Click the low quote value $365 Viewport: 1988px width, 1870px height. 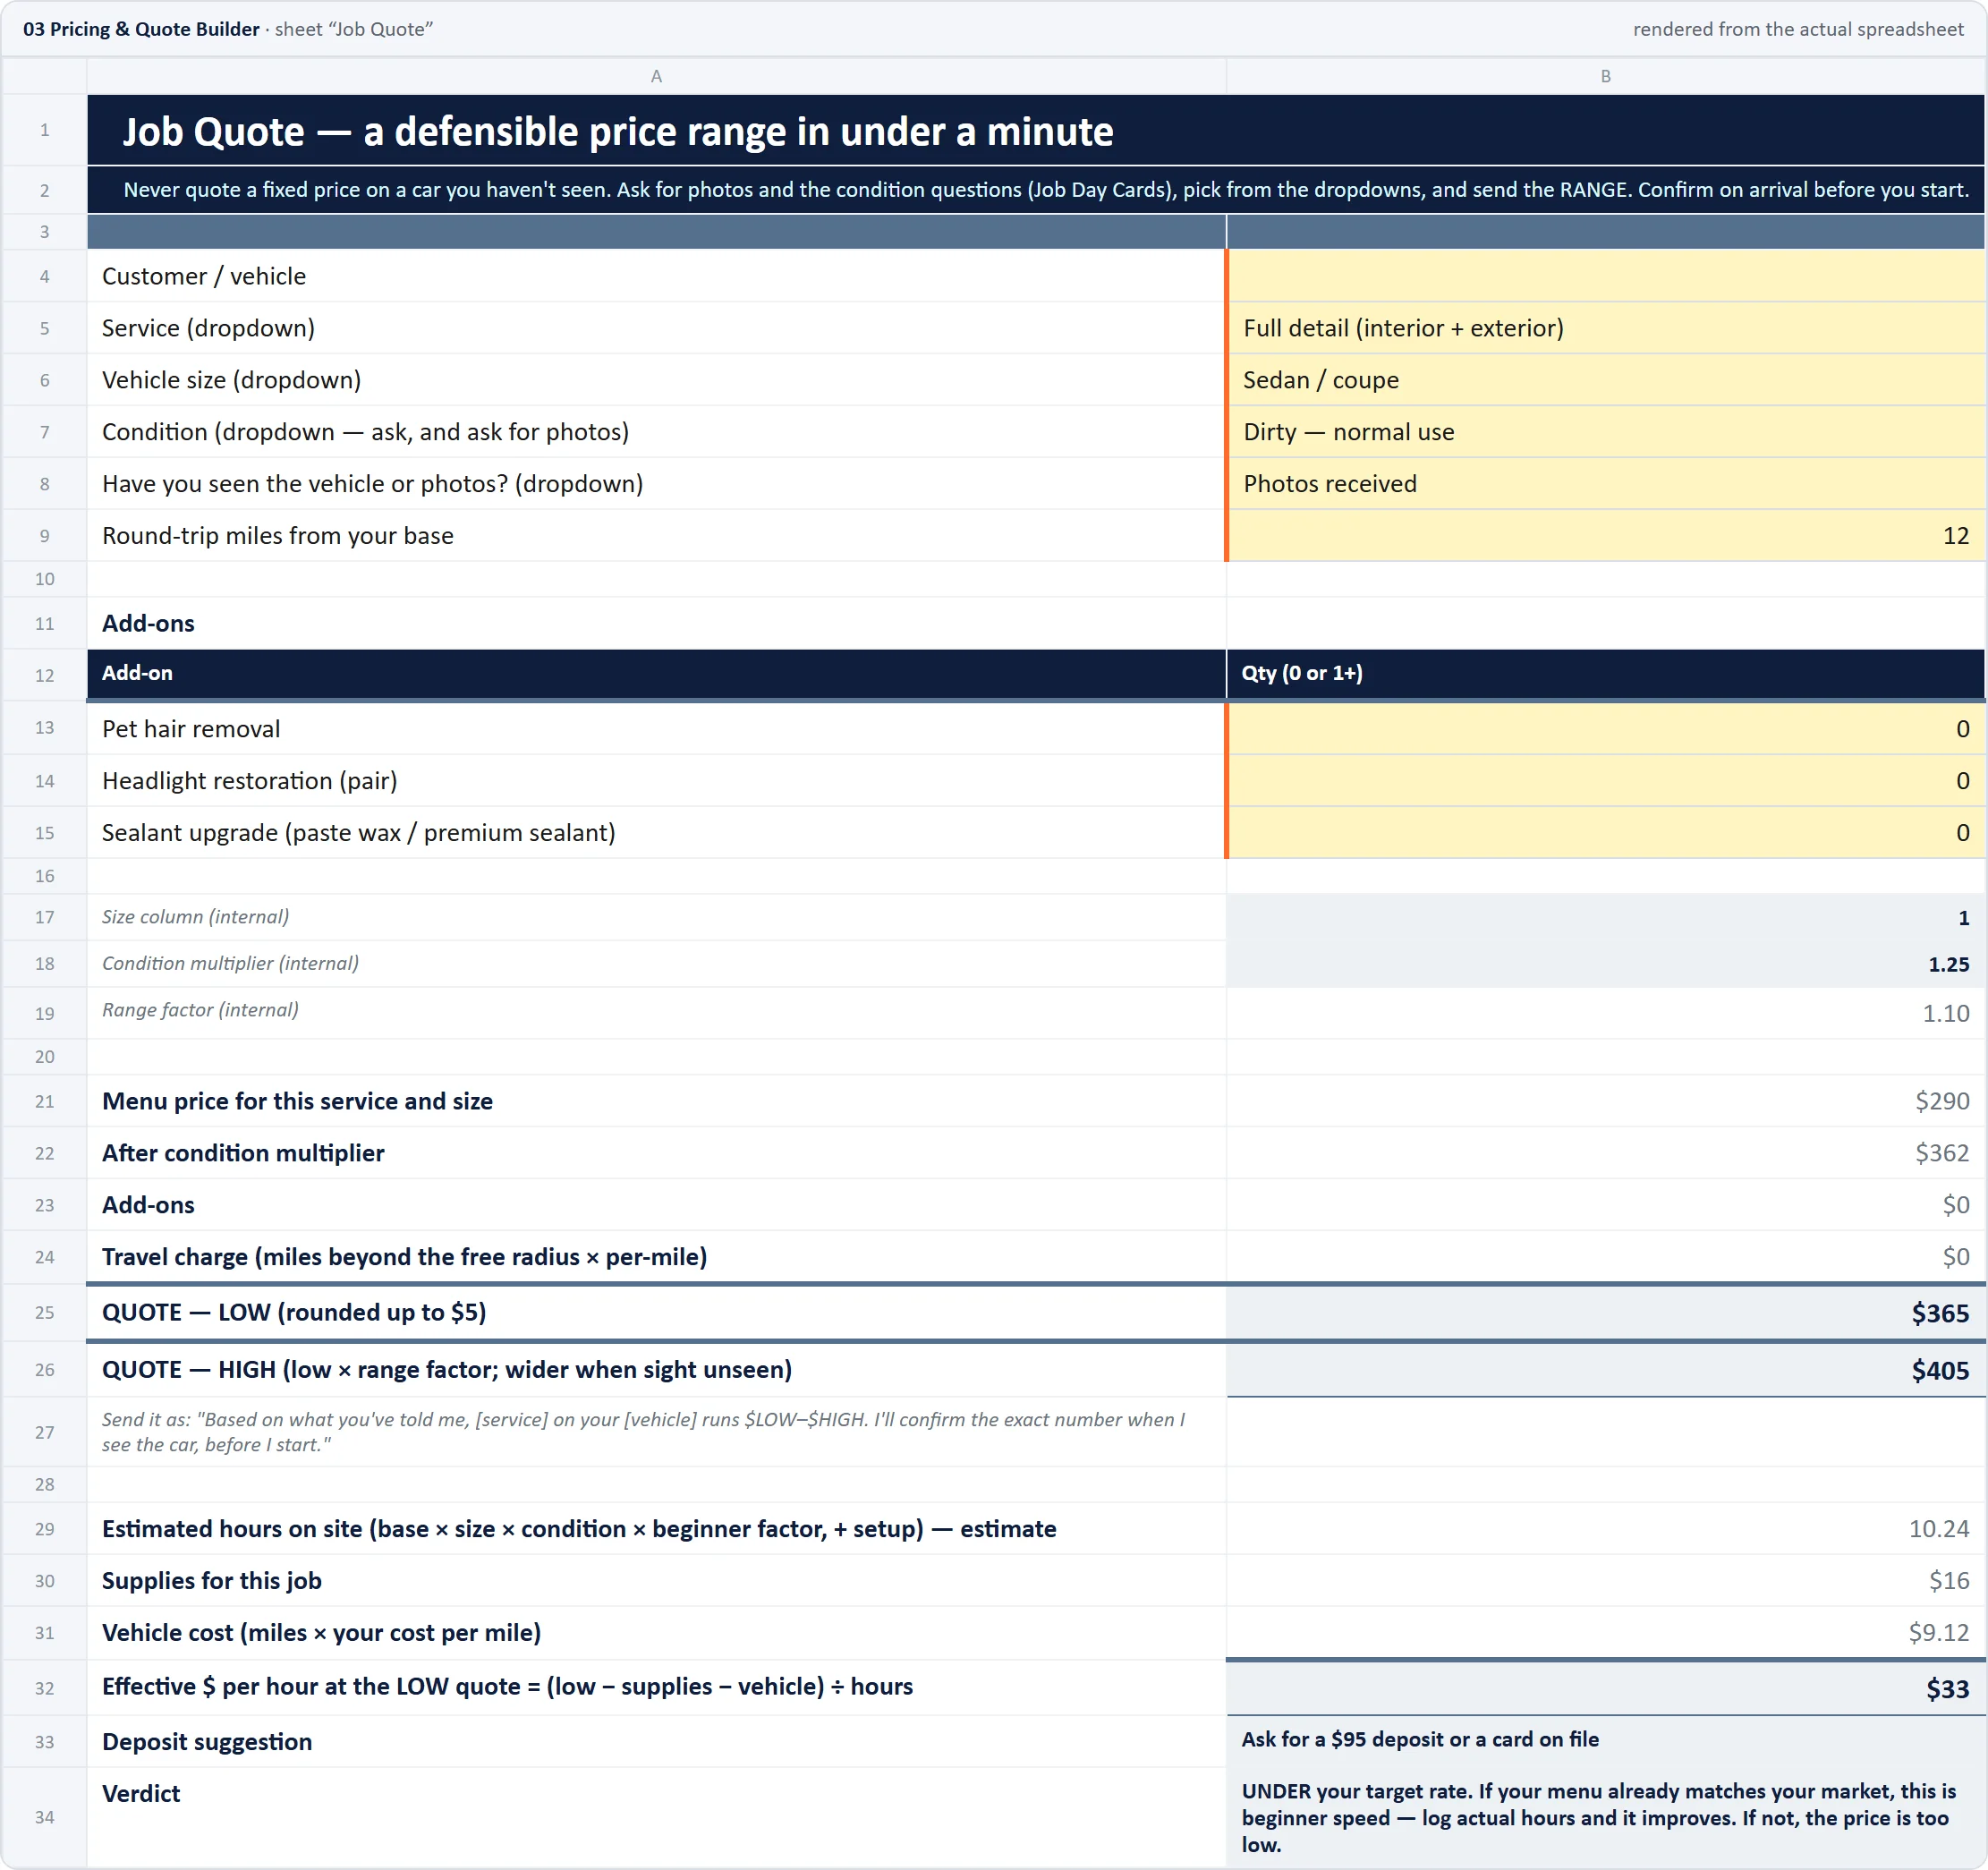[x=1940, y=1314]
